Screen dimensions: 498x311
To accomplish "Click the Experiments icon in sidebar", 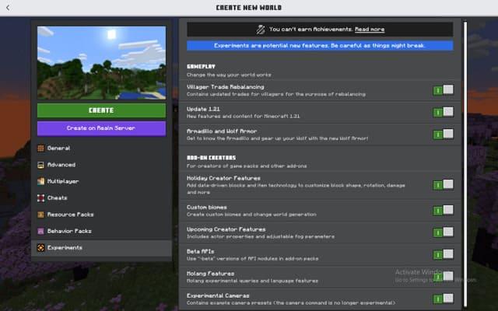I will [x=40, y=248].
